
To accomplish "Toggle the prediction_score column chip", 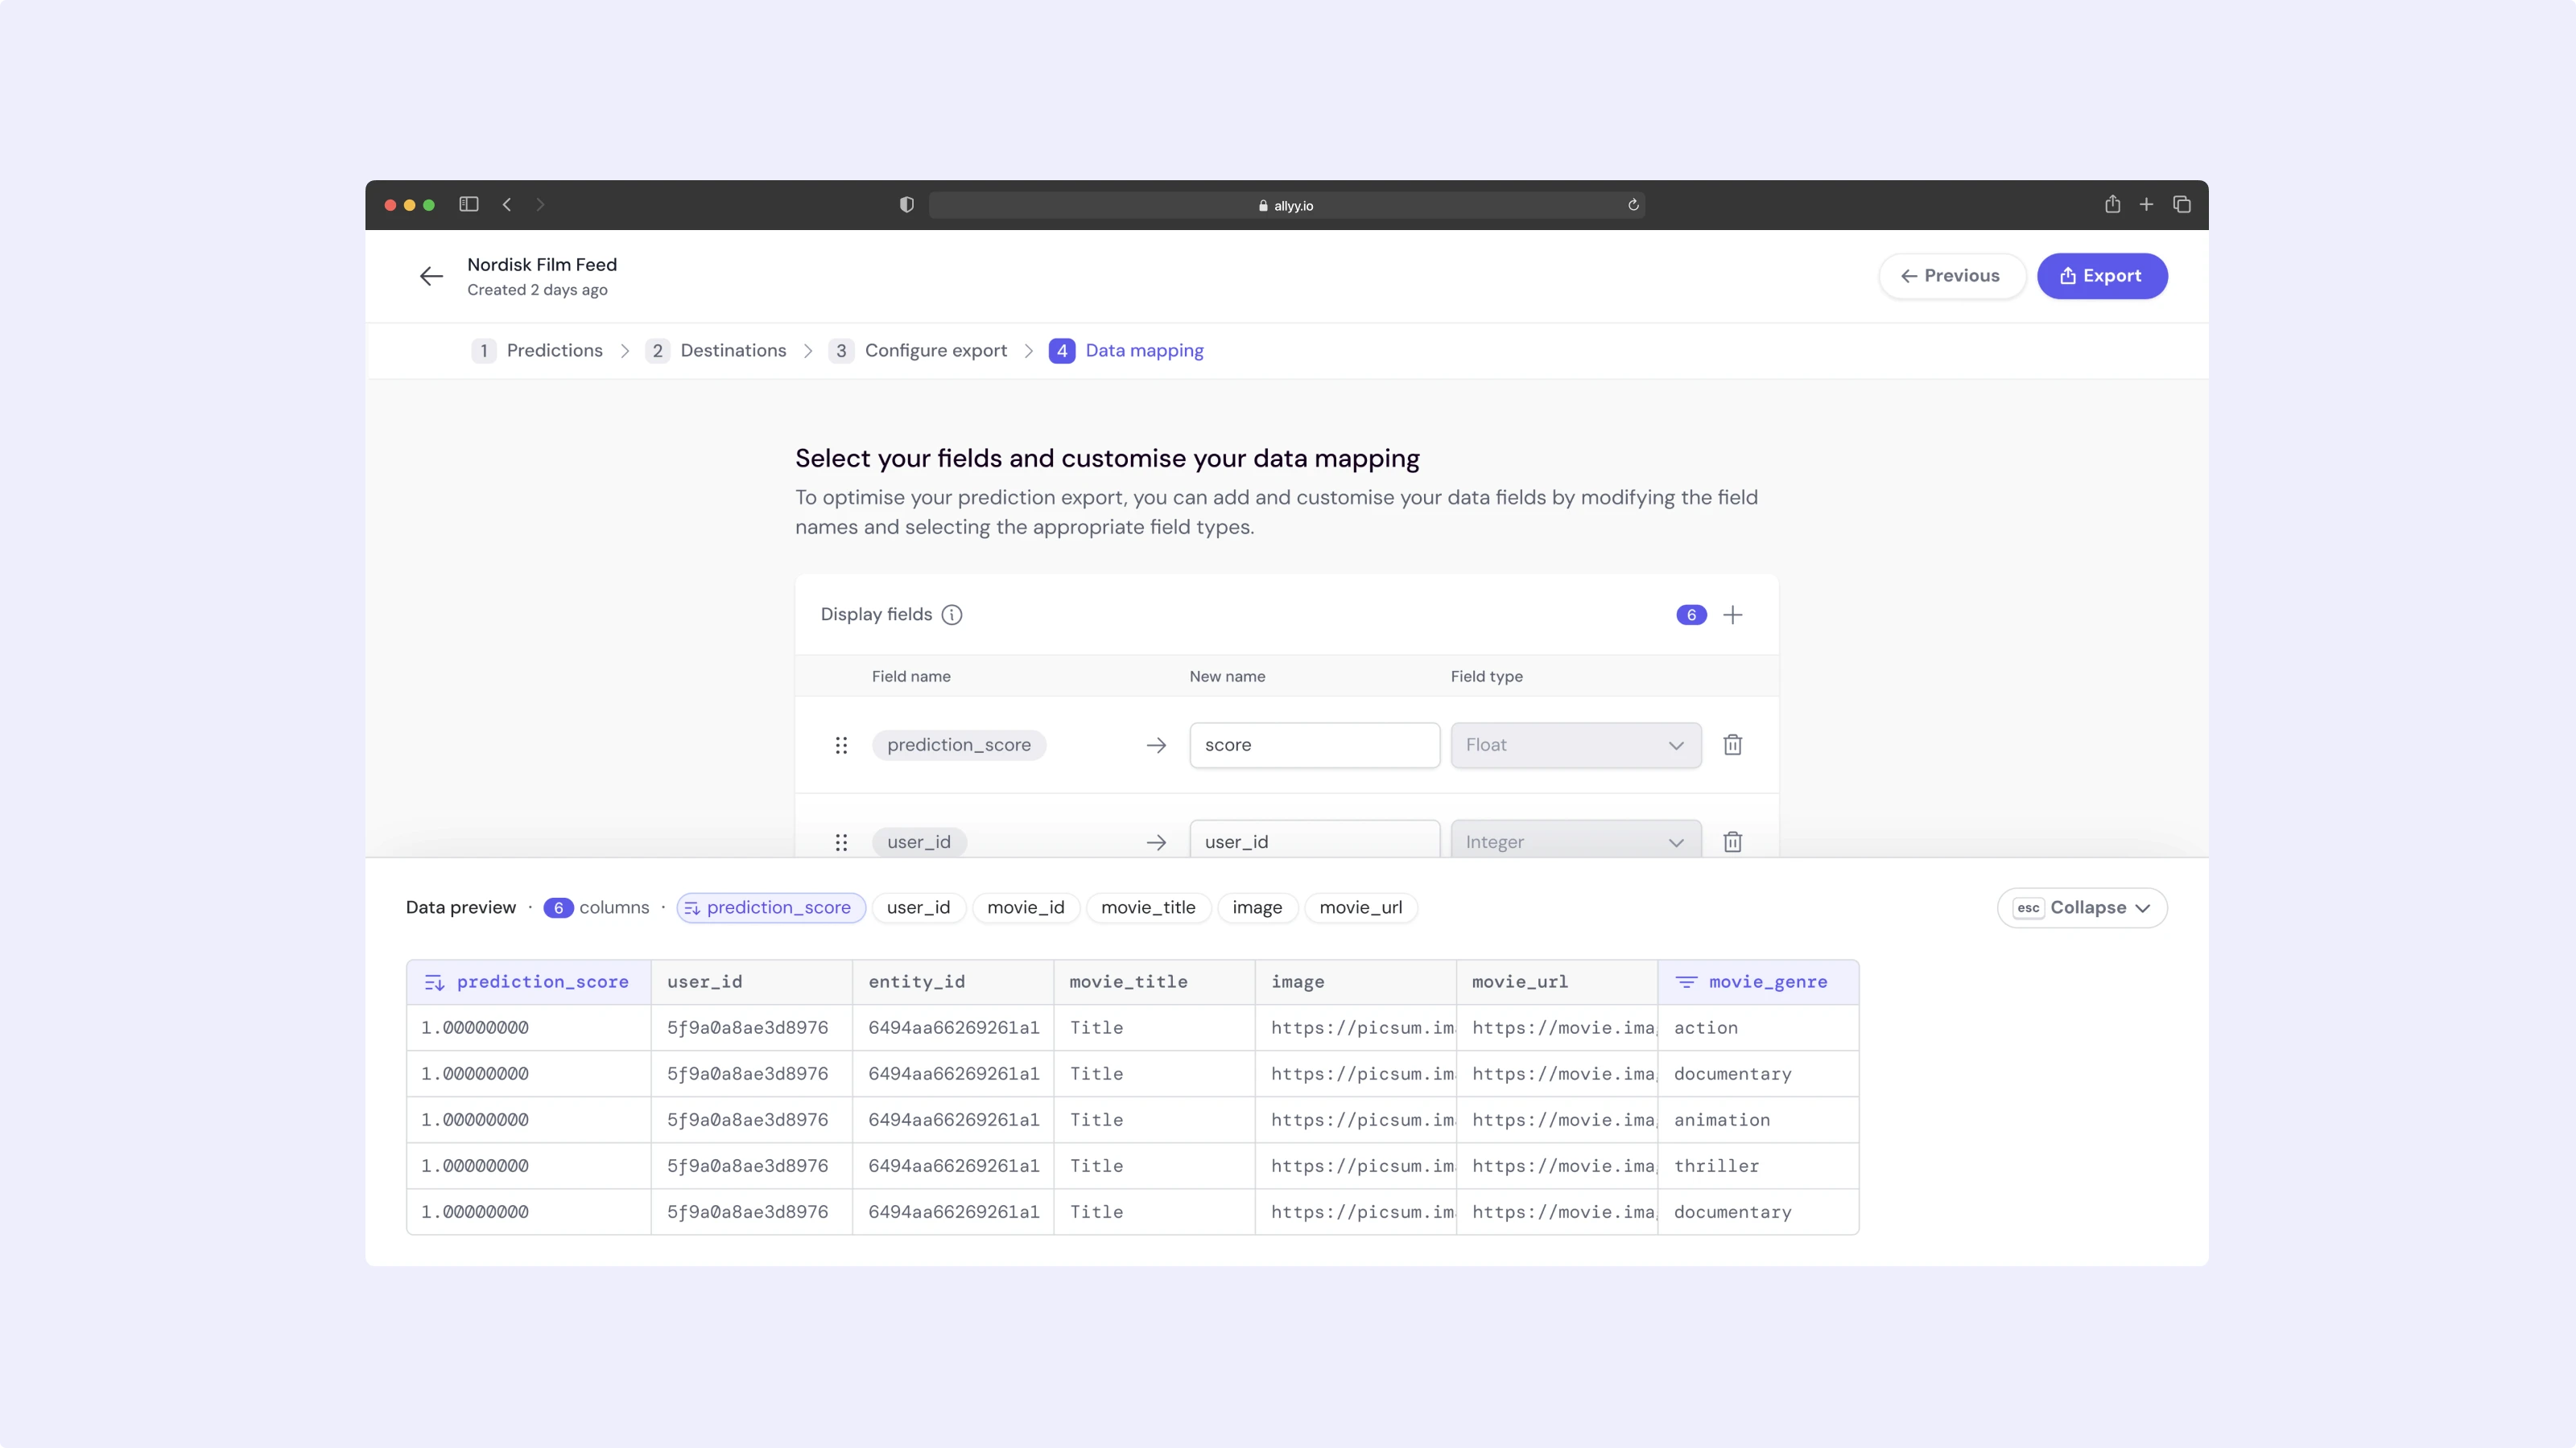I will click(x=770, y=907).
